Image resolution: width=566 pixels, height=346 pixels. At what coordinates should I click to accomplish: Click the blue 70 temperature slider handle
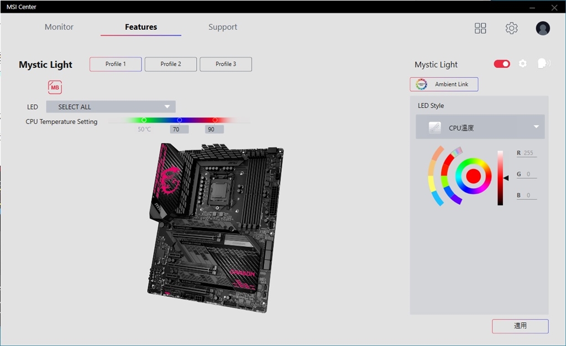(180, 120)
